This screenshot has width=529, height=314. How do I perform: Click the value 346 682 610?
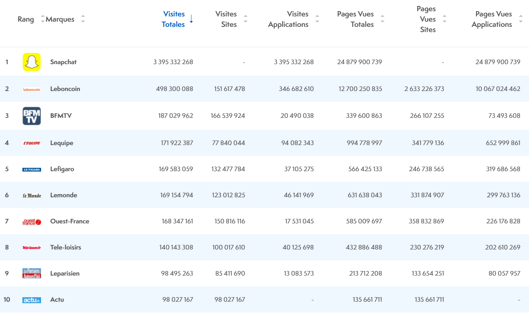point(296,89)
